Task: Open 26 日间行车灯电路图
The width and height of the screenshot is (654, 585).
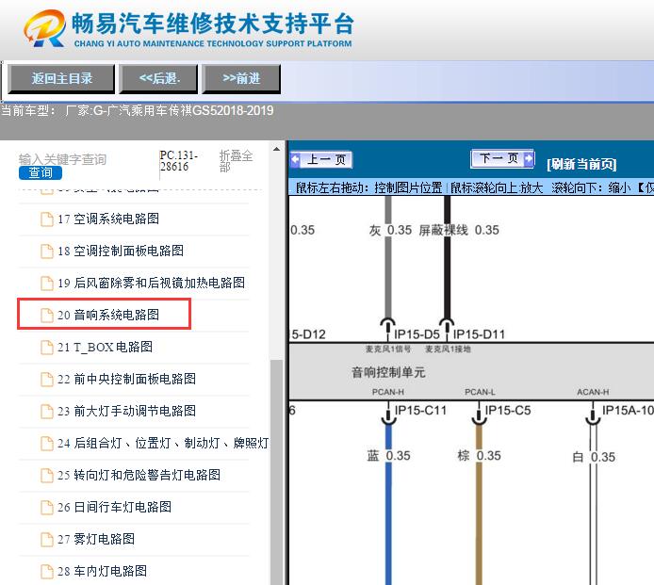Action: (x=114, y=507)
